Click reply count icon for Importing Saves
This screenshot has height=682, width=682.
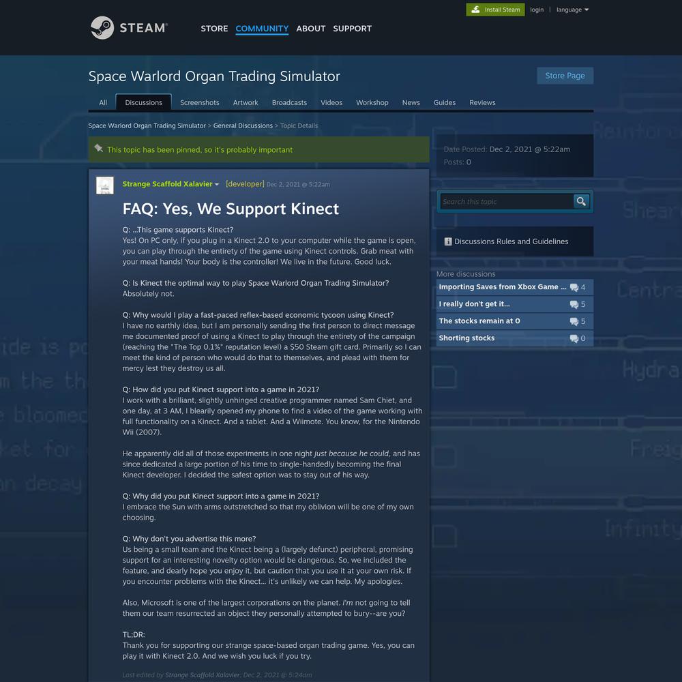[x=574, y=287]
